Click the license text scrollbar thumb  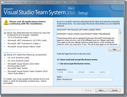[x=119, y=33]
